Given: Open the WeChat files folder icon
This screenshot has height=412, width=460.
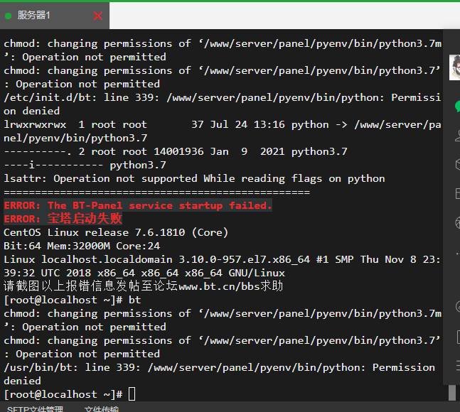Looking at the screenshot, I should click(x=457, y=193).
